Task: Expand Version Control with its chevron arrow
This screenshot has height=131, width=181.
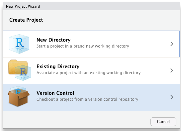Action: pos(172,97)
